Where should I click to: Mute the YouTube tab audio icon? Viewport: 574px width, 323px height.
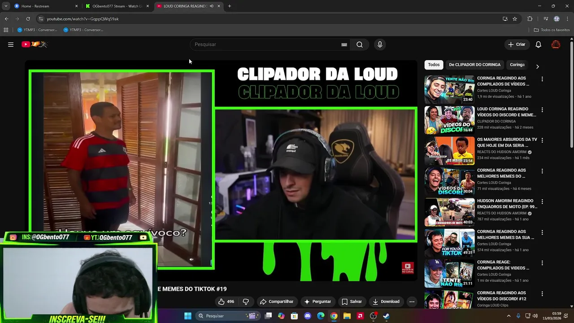pyautogui.click(x=212, y=6)
